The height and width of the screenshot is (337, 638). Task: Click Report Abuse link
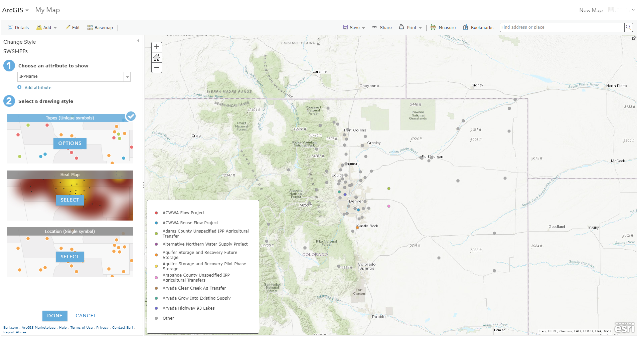pyautogui.click(x=15, y=332)
